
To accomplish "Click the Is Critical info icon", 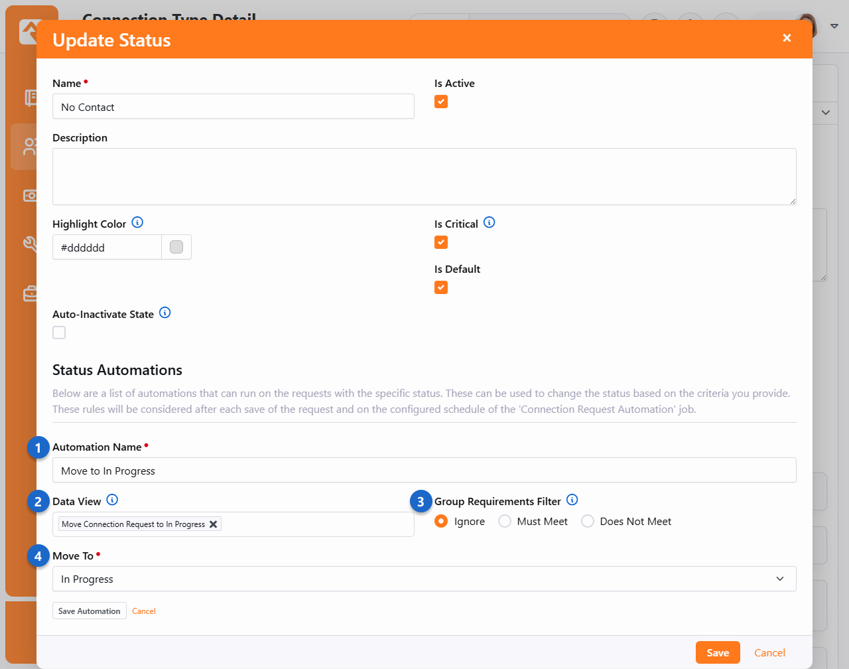I will (489, 223).
